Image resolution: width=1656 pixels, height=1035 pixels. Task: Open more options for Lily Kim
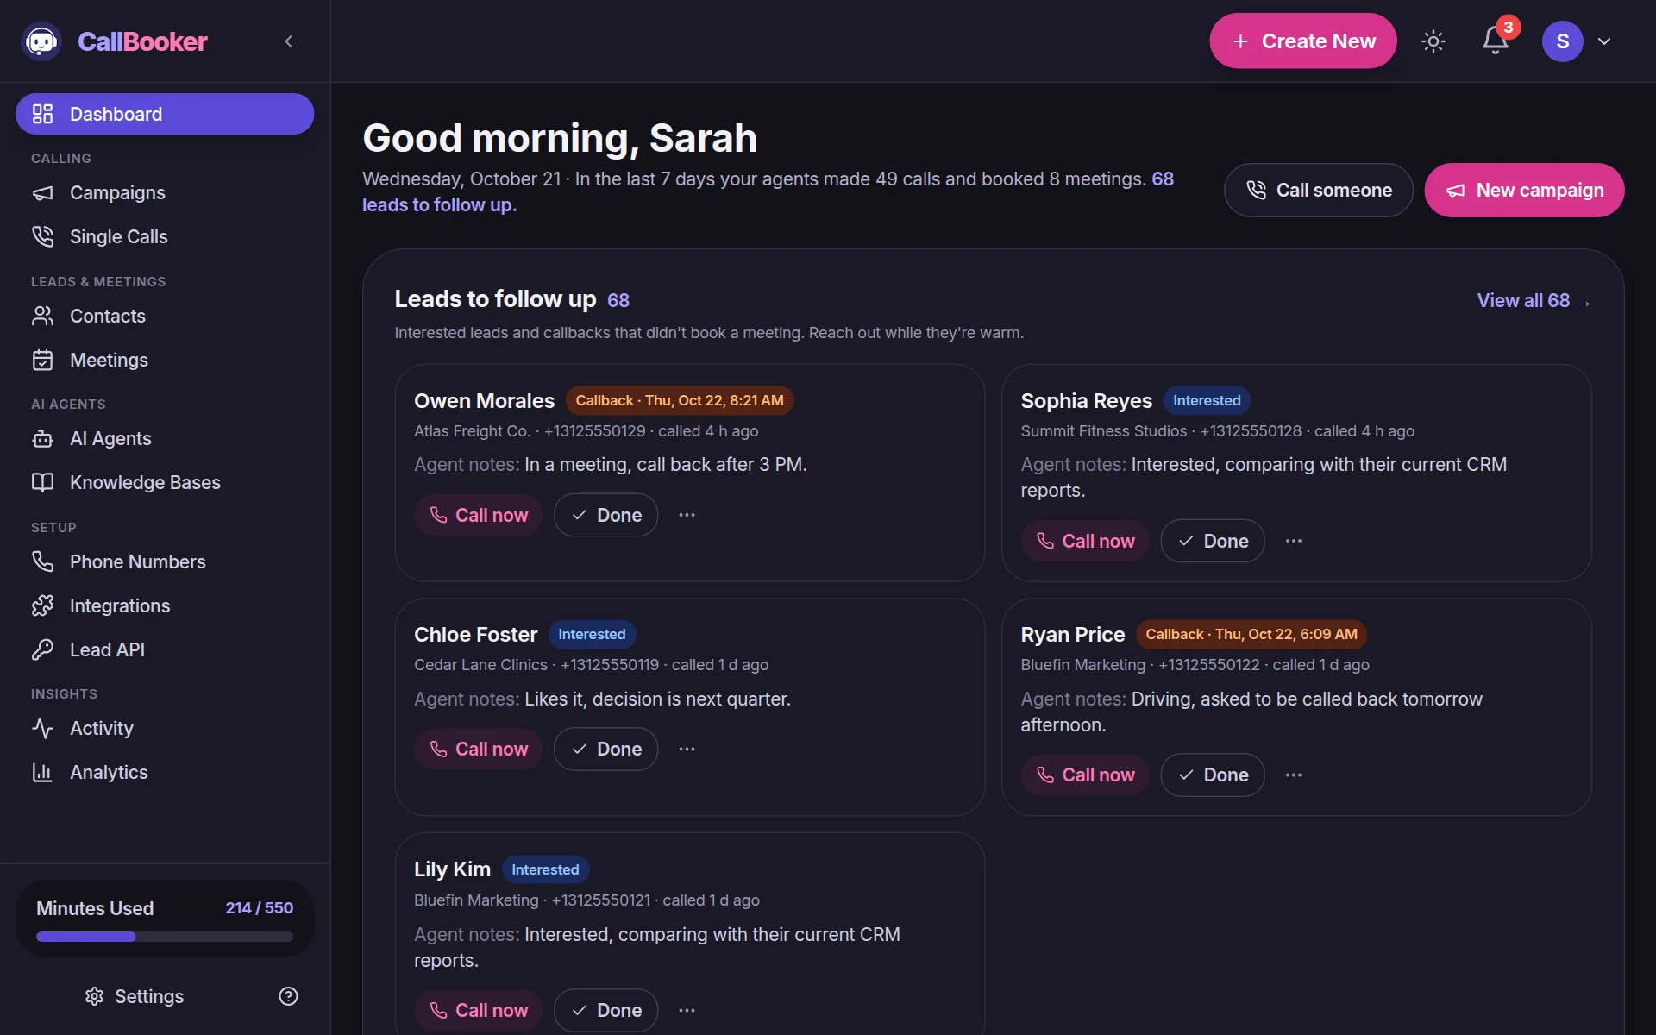click(x=687, y=1010)
